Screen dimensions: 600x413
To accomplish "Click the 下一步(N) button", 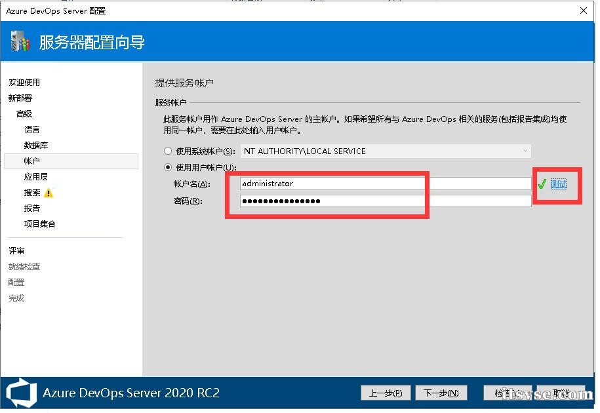I will tap(441, 393).
